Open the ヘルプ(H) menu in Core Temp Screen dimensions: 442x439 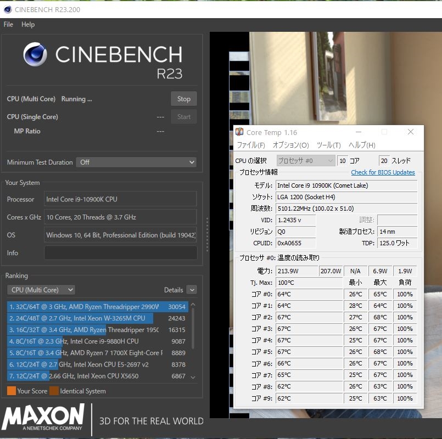(362, 145)
